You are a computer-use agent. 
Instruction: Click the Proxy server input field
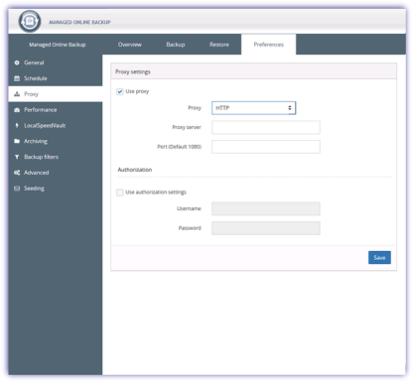266,127
